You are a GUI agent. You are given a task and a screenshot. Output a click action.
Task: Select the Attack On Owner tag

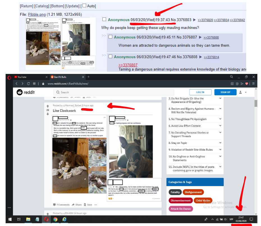tap(181, 209)
